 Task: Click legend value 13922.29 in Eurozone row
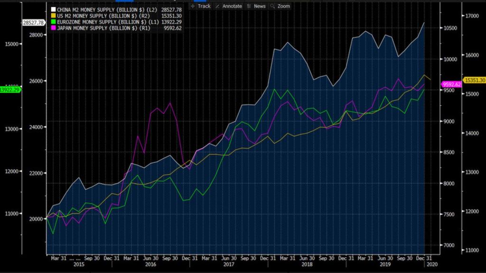(171, 22)
